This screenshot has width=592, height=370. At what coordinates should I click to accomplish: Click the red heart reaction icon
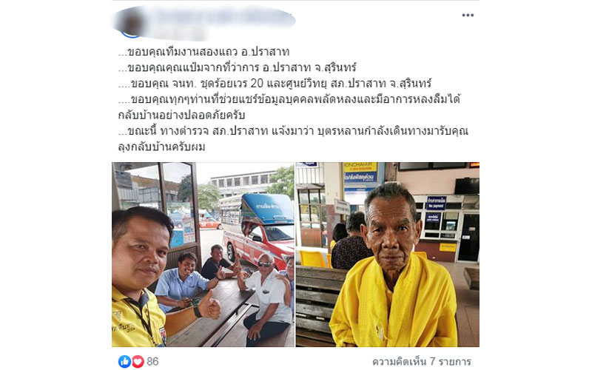click(138, 361)
